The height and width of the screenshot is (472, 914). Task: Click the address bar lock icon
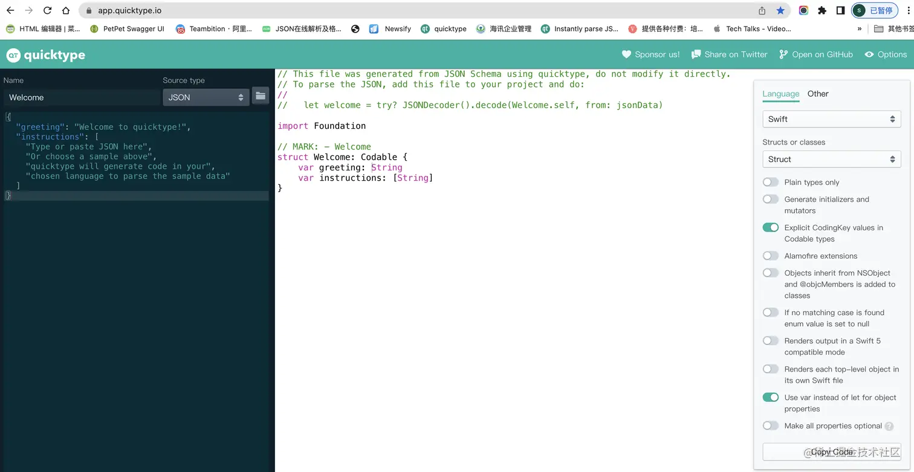tap(89, 10)
